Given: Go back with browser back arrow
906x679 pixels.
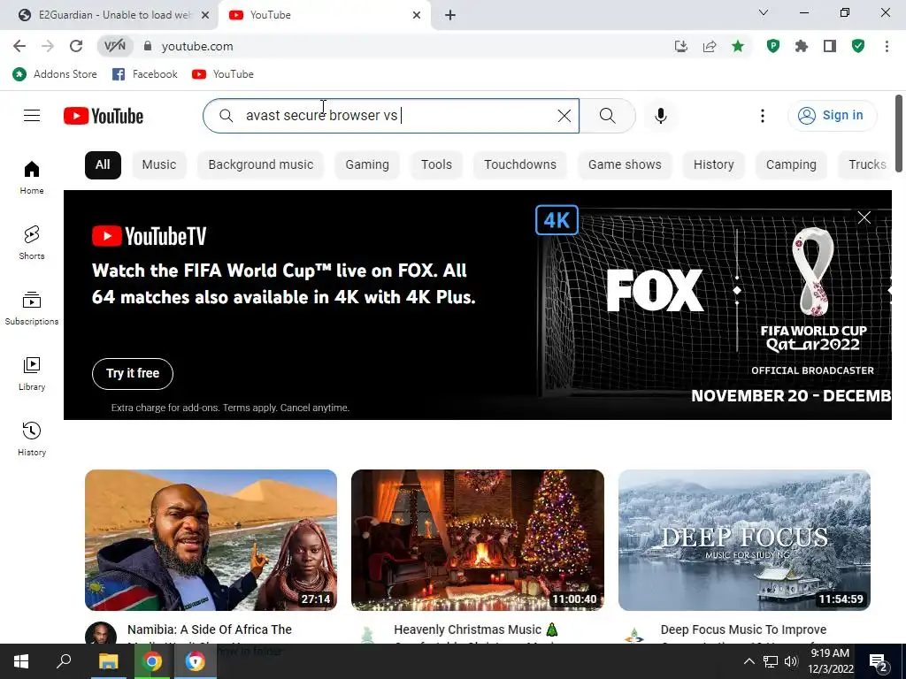Looking at the screenshot, I should 19,46.
